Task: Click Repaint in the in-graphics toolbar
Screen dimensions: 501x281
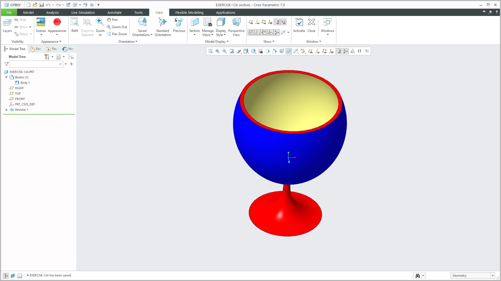Action: 232,51
